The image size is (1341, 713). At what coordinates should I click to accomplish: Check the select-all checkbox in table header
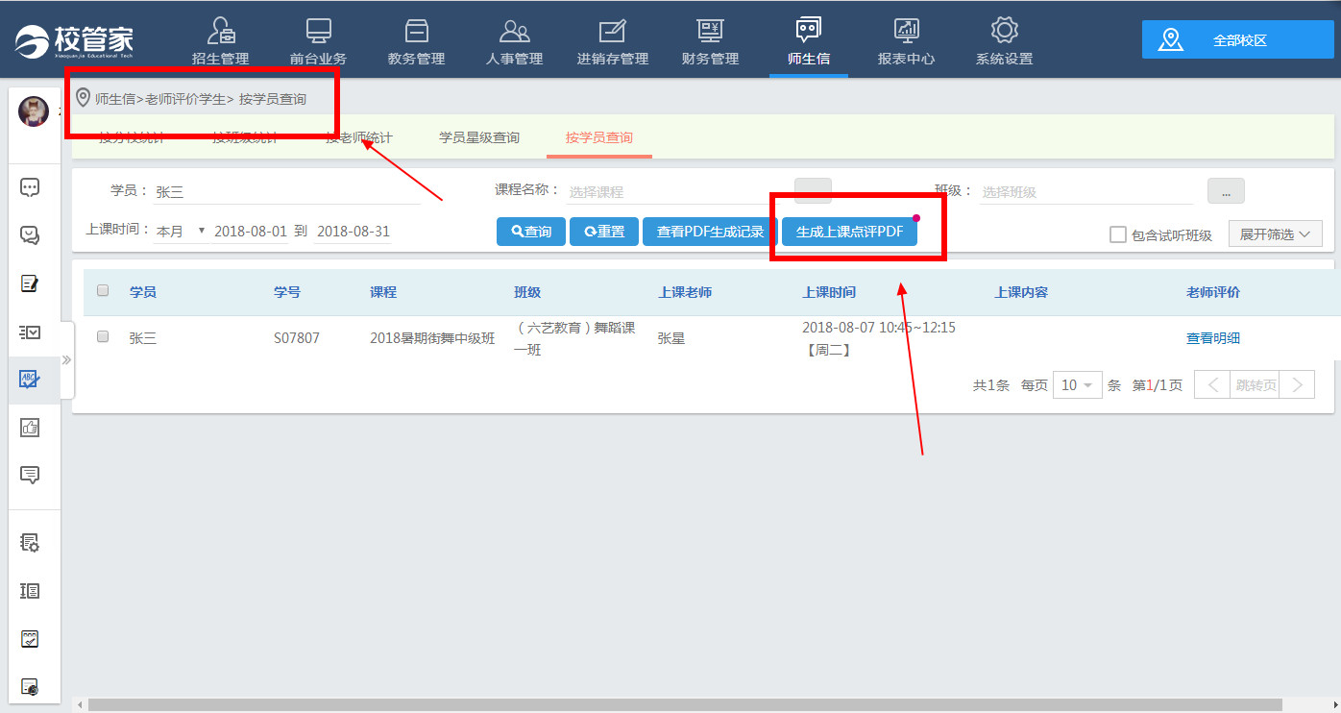pos(104,291)
